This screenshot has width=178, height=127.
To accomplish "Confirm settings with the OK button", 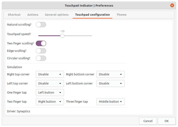I will pyautogui.click(x=167, y=121).
